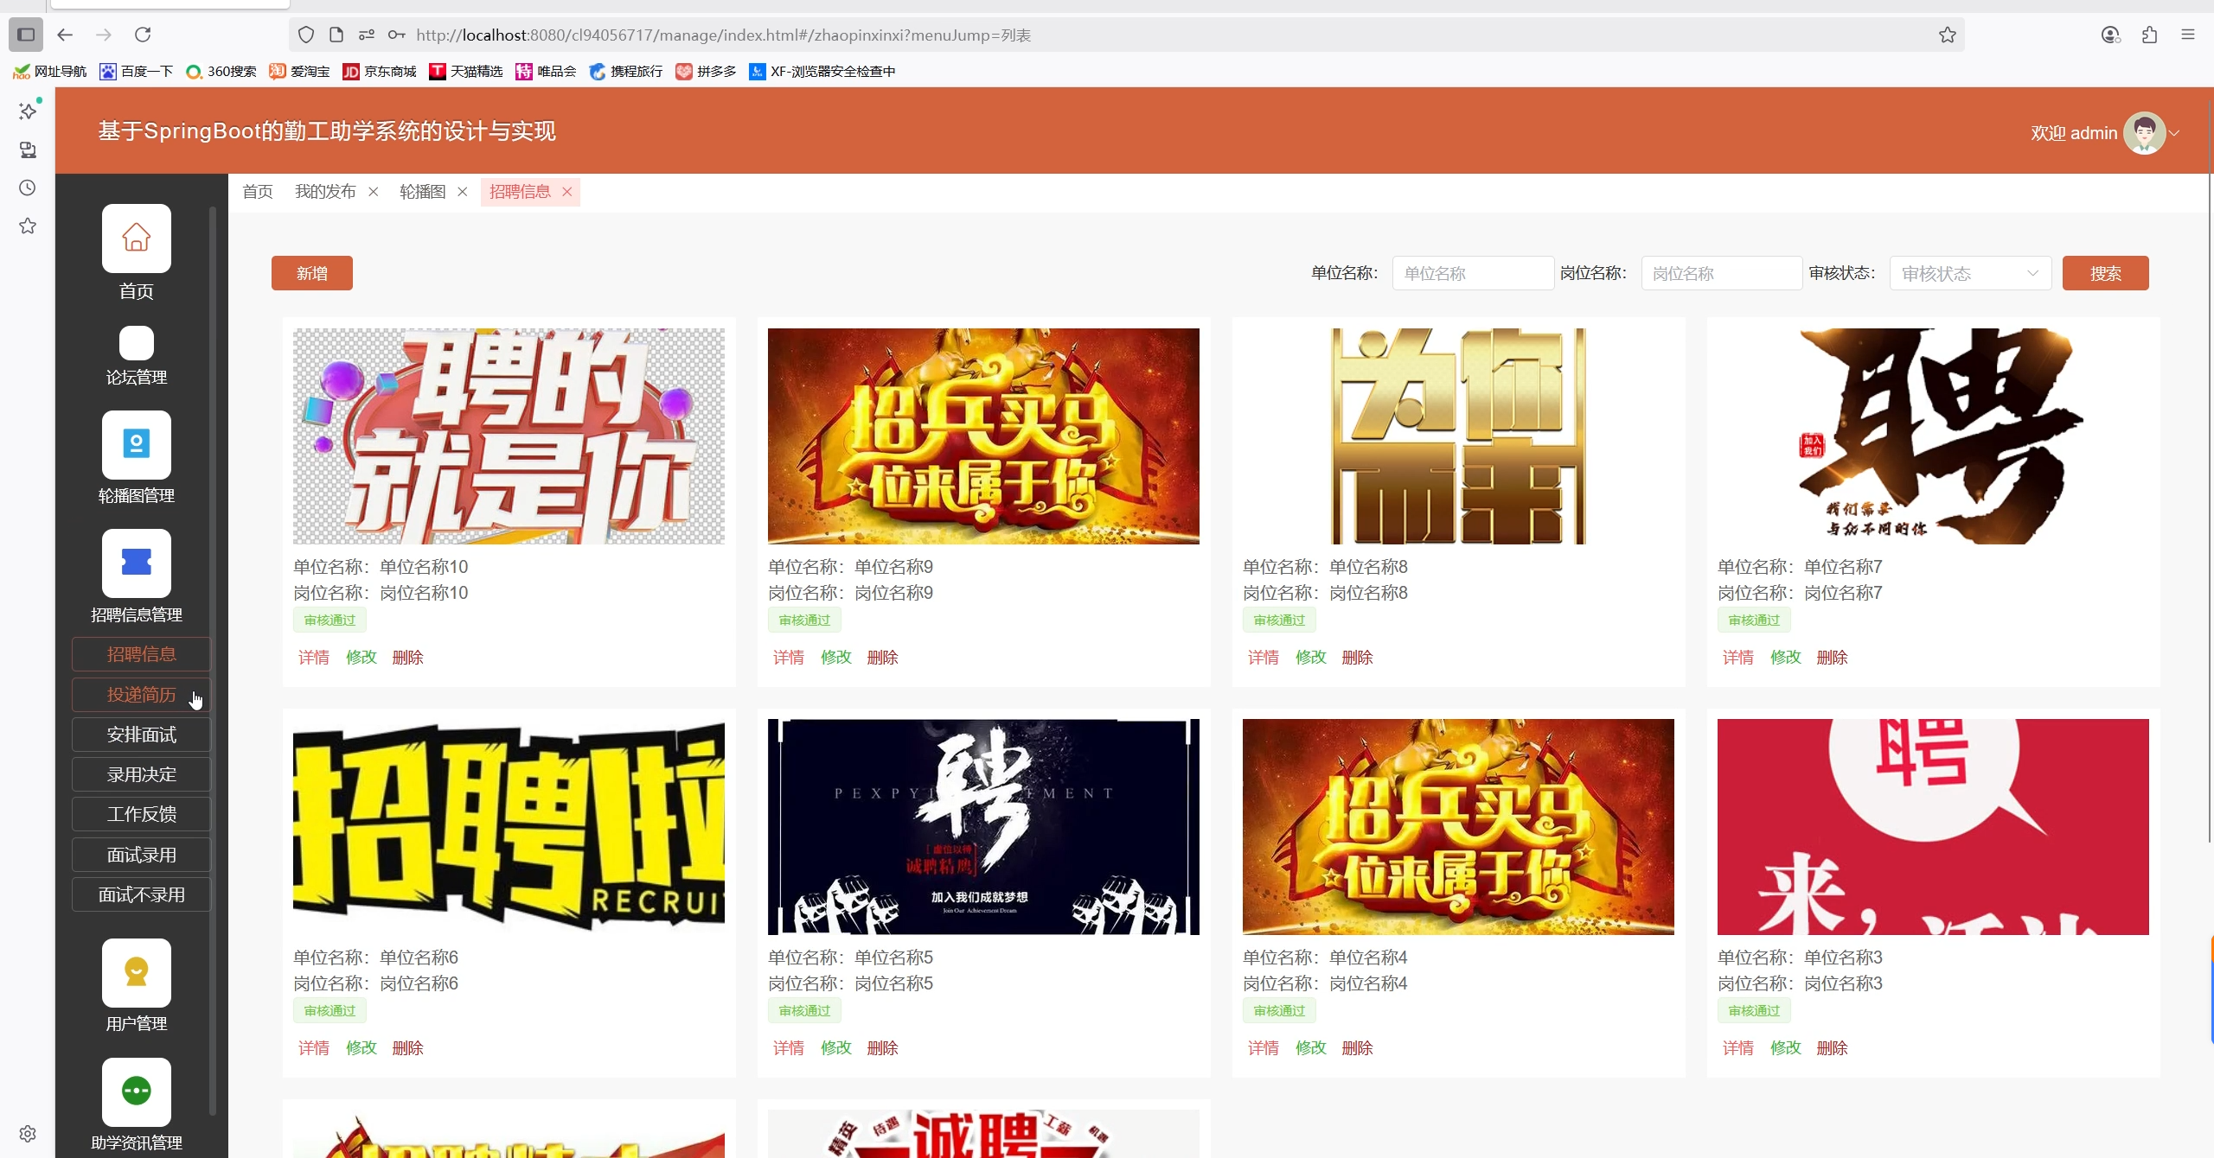Click the 新增 button
Viewport: 2214px width, 1158px height.
coord(311,274)
